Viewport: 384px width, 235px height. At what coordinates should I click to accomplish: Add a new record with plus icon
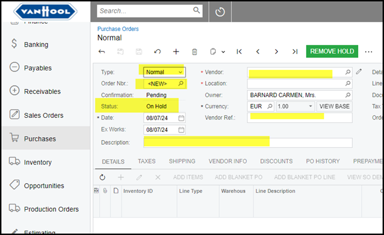tap(176, 52)
